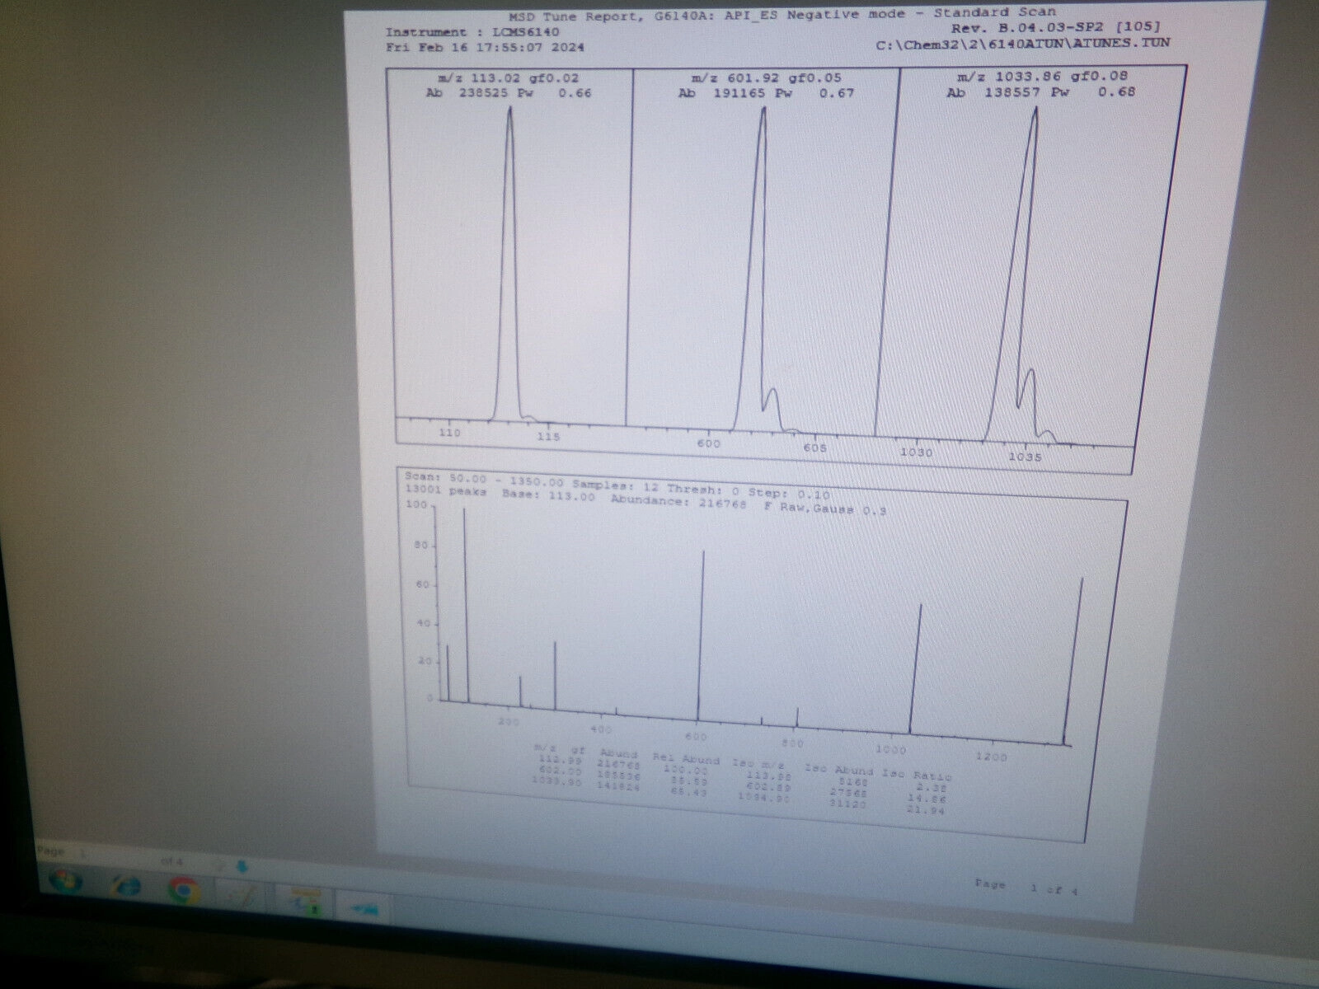The height and width of the screenshot is (989, 1319).
Task: Click the 'MSD Tune Report' title line
Action: [x=782, y=13]
